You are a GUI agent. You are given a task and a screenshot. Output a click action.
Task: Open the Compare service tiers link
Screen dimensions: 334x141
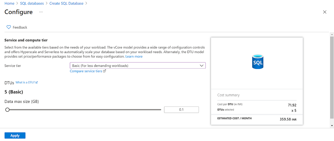pos(86,71)
